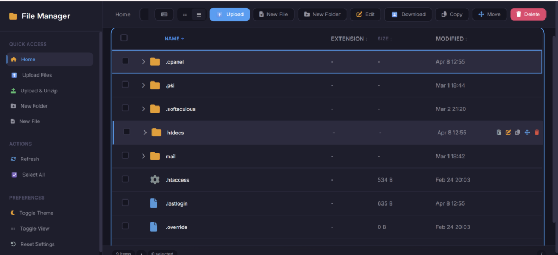Click the keyboard shortcuts icon in toolbar
The width and height of the screenshot is (558, 255).
pyautogui.click(x=164, y=15)
